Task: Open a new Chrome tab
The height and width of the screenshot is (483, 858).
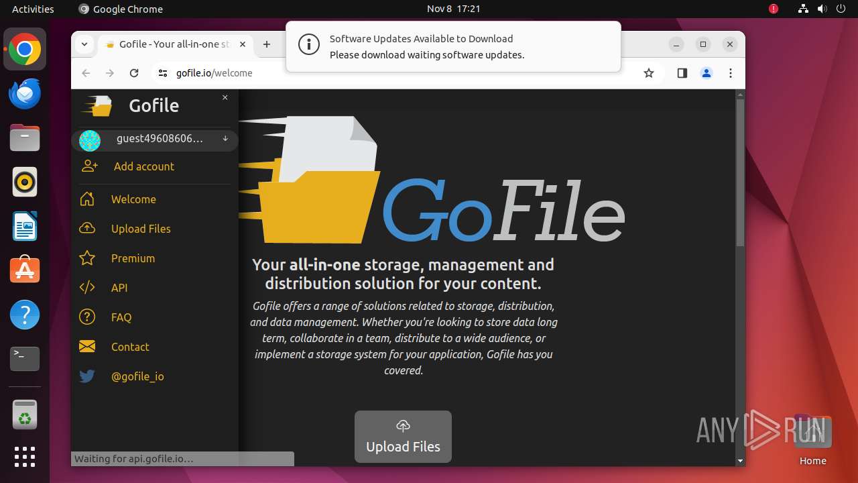Action: tap(267, 44)
